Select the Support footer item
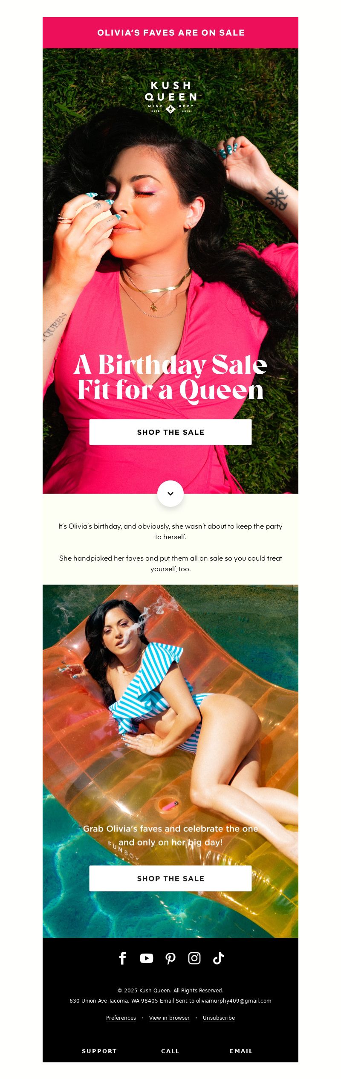Screen dimensions: 341x1079 (x=99, y=1051)
